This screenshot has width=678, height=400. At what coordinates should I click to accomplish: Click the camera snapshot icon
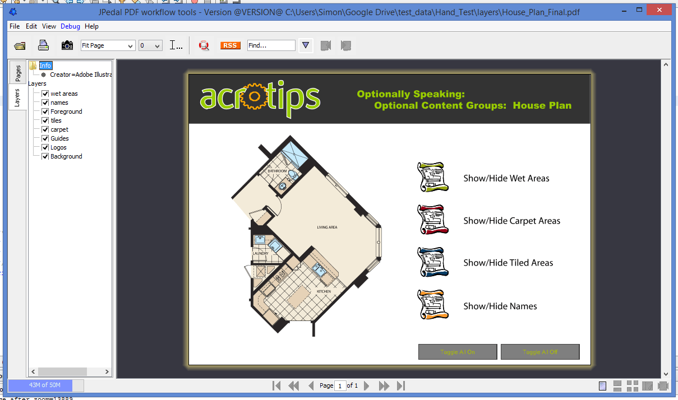point(67,45)
